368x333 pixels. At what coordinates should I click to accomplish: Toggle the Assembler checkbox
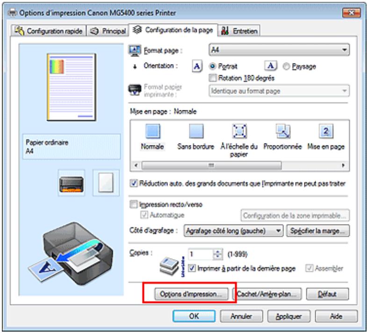[x=309, y=268]
